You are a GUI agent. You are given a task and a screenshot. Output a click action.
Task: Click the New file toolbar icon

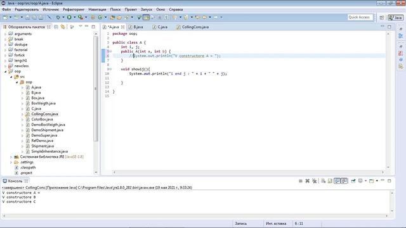pyautogui.click(x=5, y=17)
